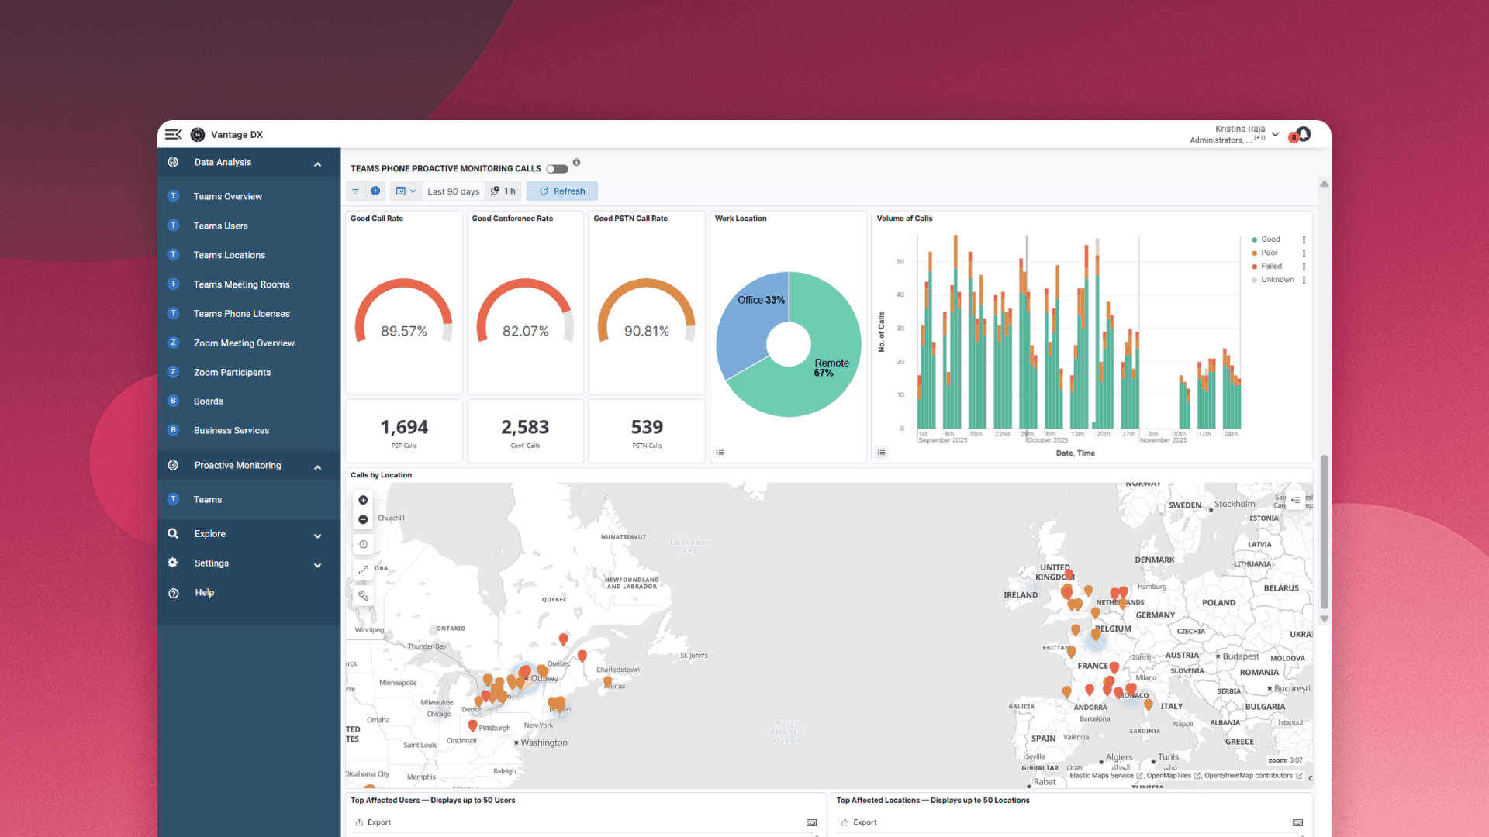
Task: Zoom out on the Calls by Location map
Action: (363, 520)
